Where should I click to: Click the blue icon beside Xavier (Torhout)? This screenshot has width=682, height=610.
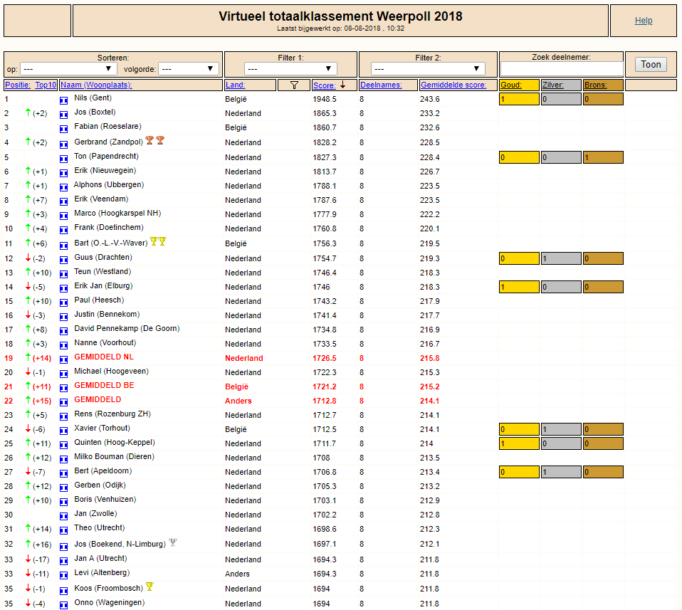coord(64,431)
